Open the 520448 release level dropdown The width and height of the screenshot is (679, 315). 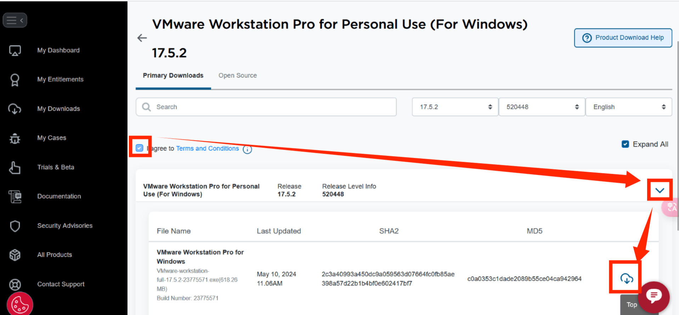542,107
